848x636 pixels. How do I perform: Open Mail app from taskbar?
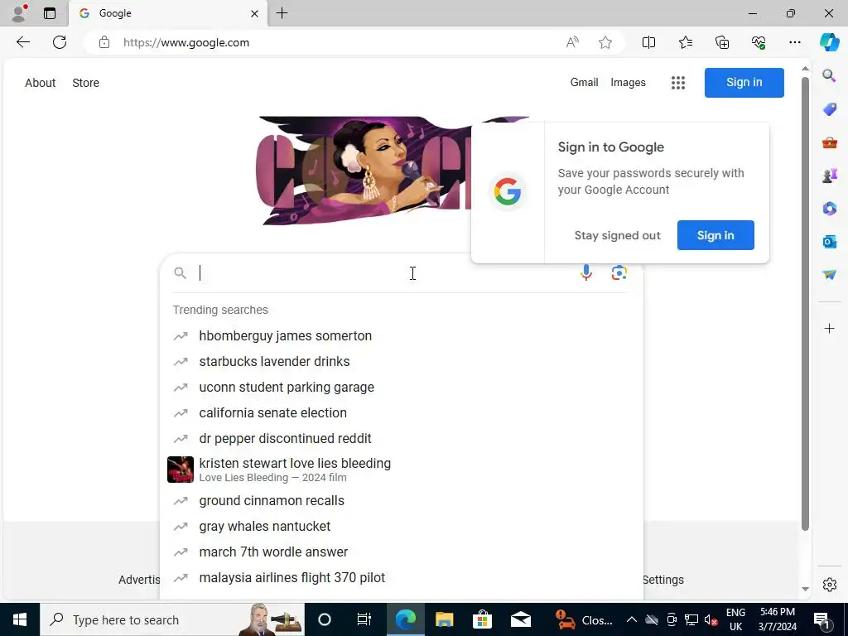520,619
